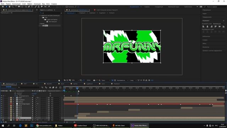Open viewer magnification ratio dropdown
The height and width of the screenshot is (128, 227).
(x=75, y=80)
